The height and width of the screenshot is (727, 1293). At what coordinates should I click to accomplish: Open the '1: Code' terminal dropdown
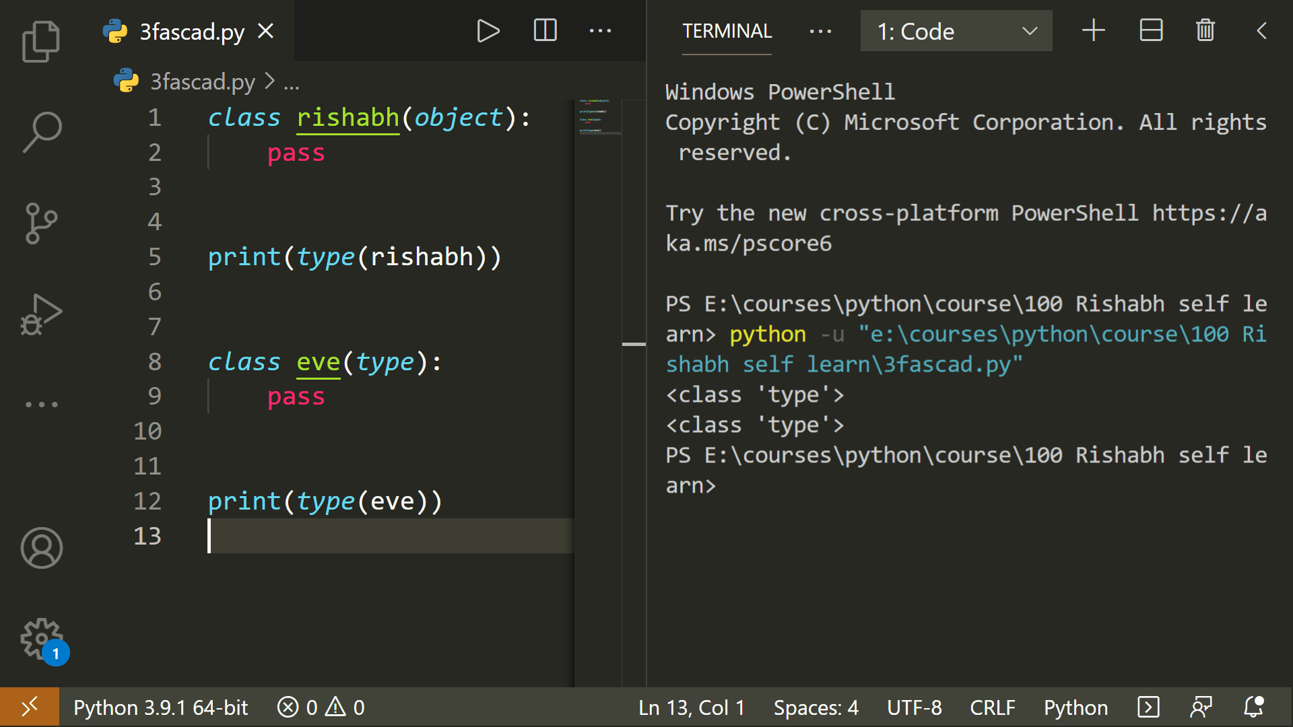tap(956, 31)
